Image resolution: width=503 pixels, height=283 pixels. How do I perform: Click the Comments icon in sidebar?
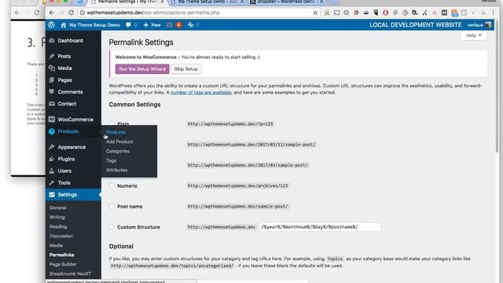52,92
